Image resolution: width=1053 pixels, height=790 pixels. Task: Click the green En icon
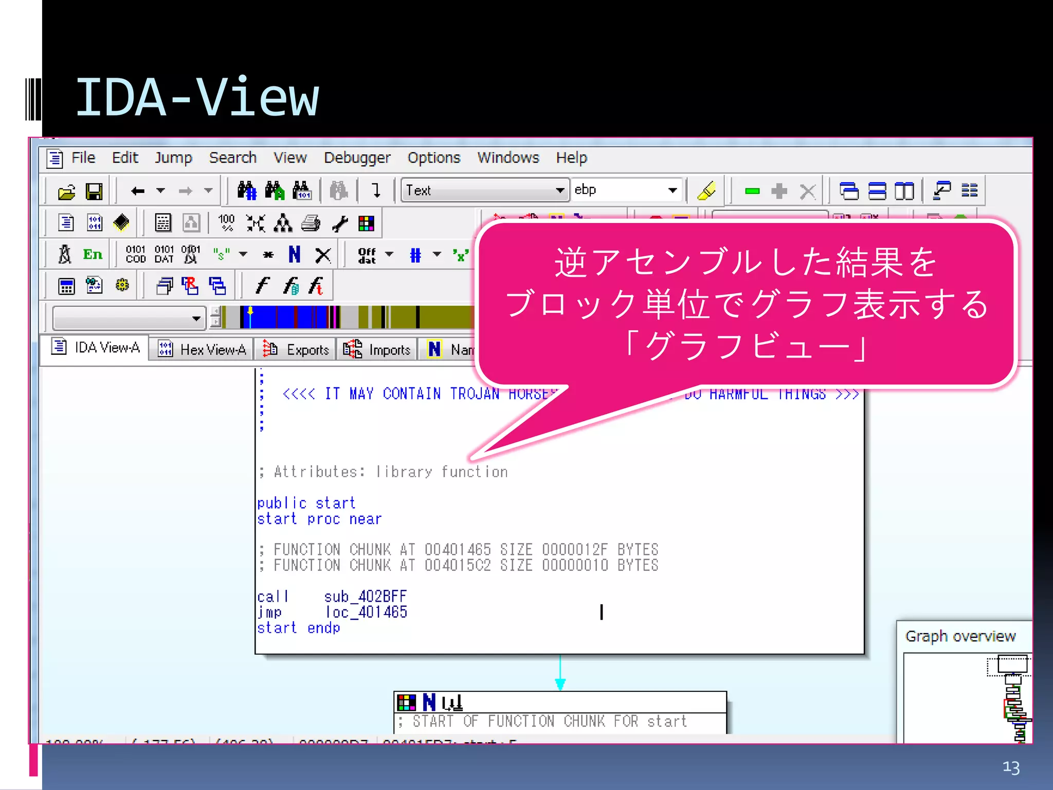pyautogui.click(x=93, y=254)
